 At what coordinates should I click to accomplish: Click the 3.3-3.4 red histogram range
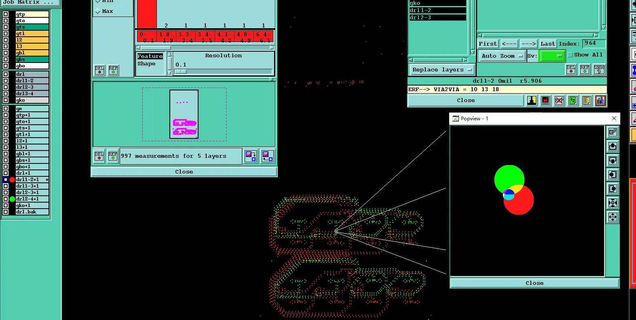(186, 37)
